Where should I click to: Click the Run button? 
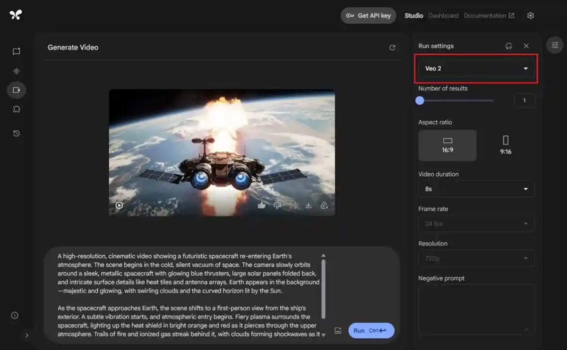[371, 331]
